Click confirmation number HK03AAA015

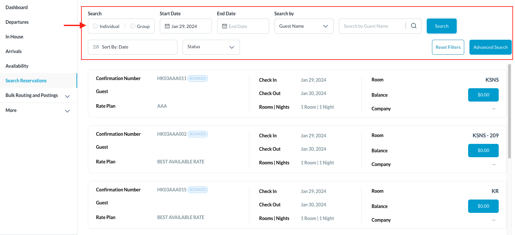(x=172, y=190)
